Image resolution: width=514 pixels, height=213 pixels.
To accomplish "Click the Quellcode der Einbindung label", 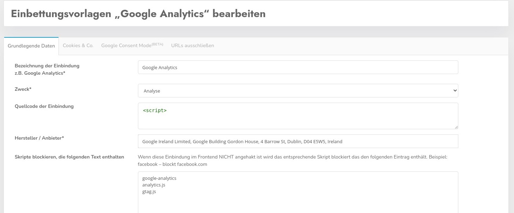I will point(44,106).
